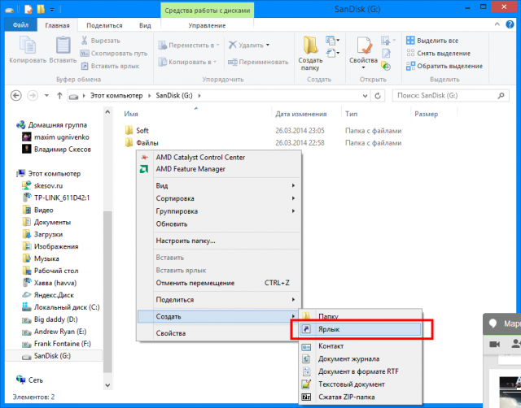
Task: Click Вырезать scissors button
Action: pyautogui.click(x=101, y=41)
